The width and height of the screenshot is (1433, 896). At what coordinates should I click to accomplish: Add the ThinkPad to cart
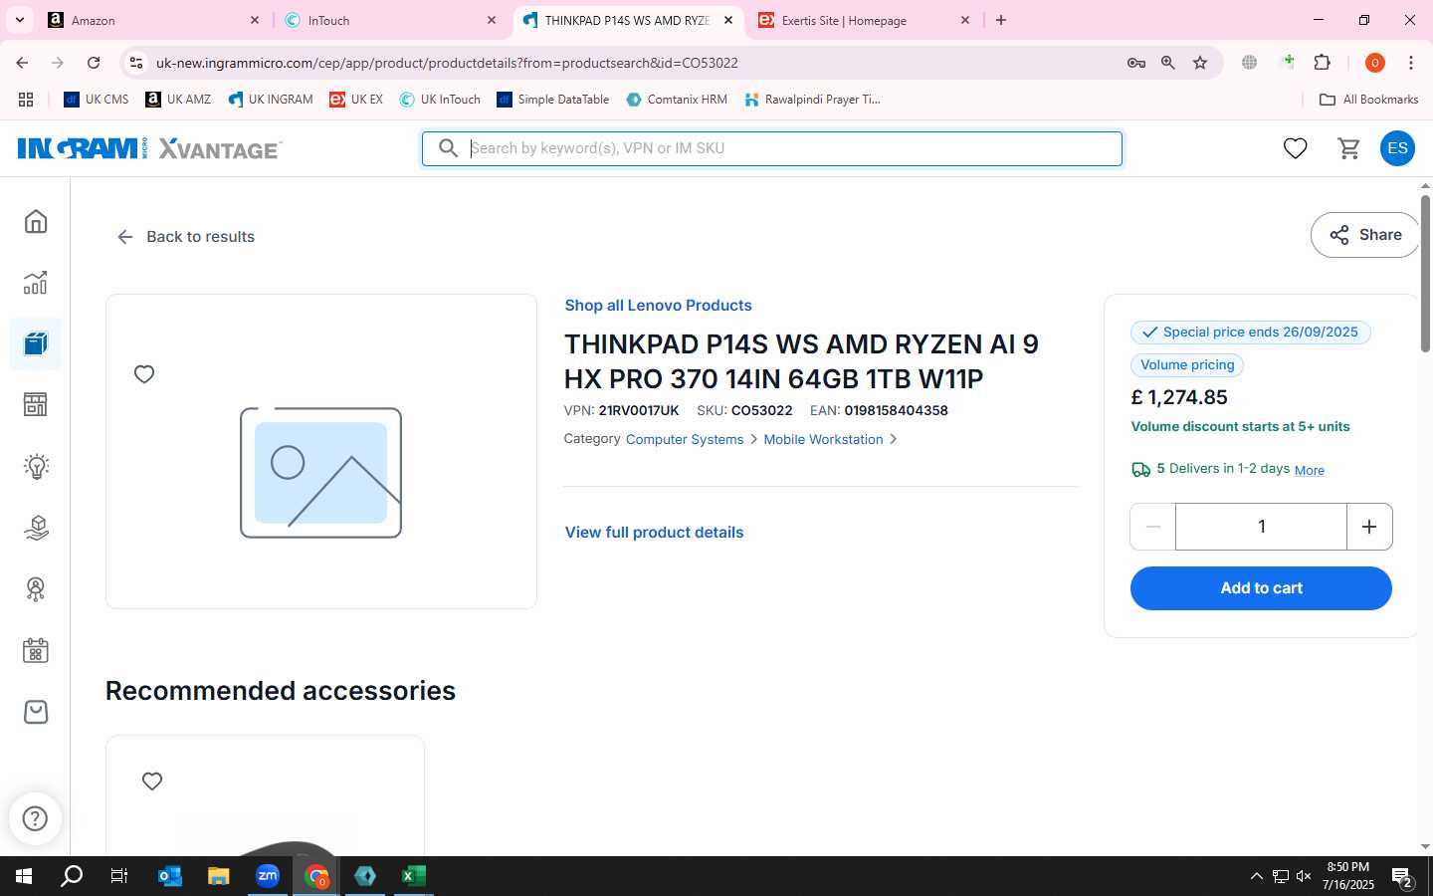(1261, 588)
